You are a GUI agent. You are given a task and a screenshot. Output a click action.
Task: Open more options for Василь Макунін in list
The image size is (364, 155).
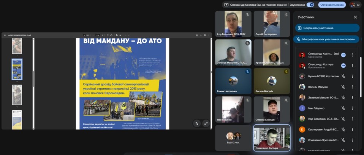352,87
